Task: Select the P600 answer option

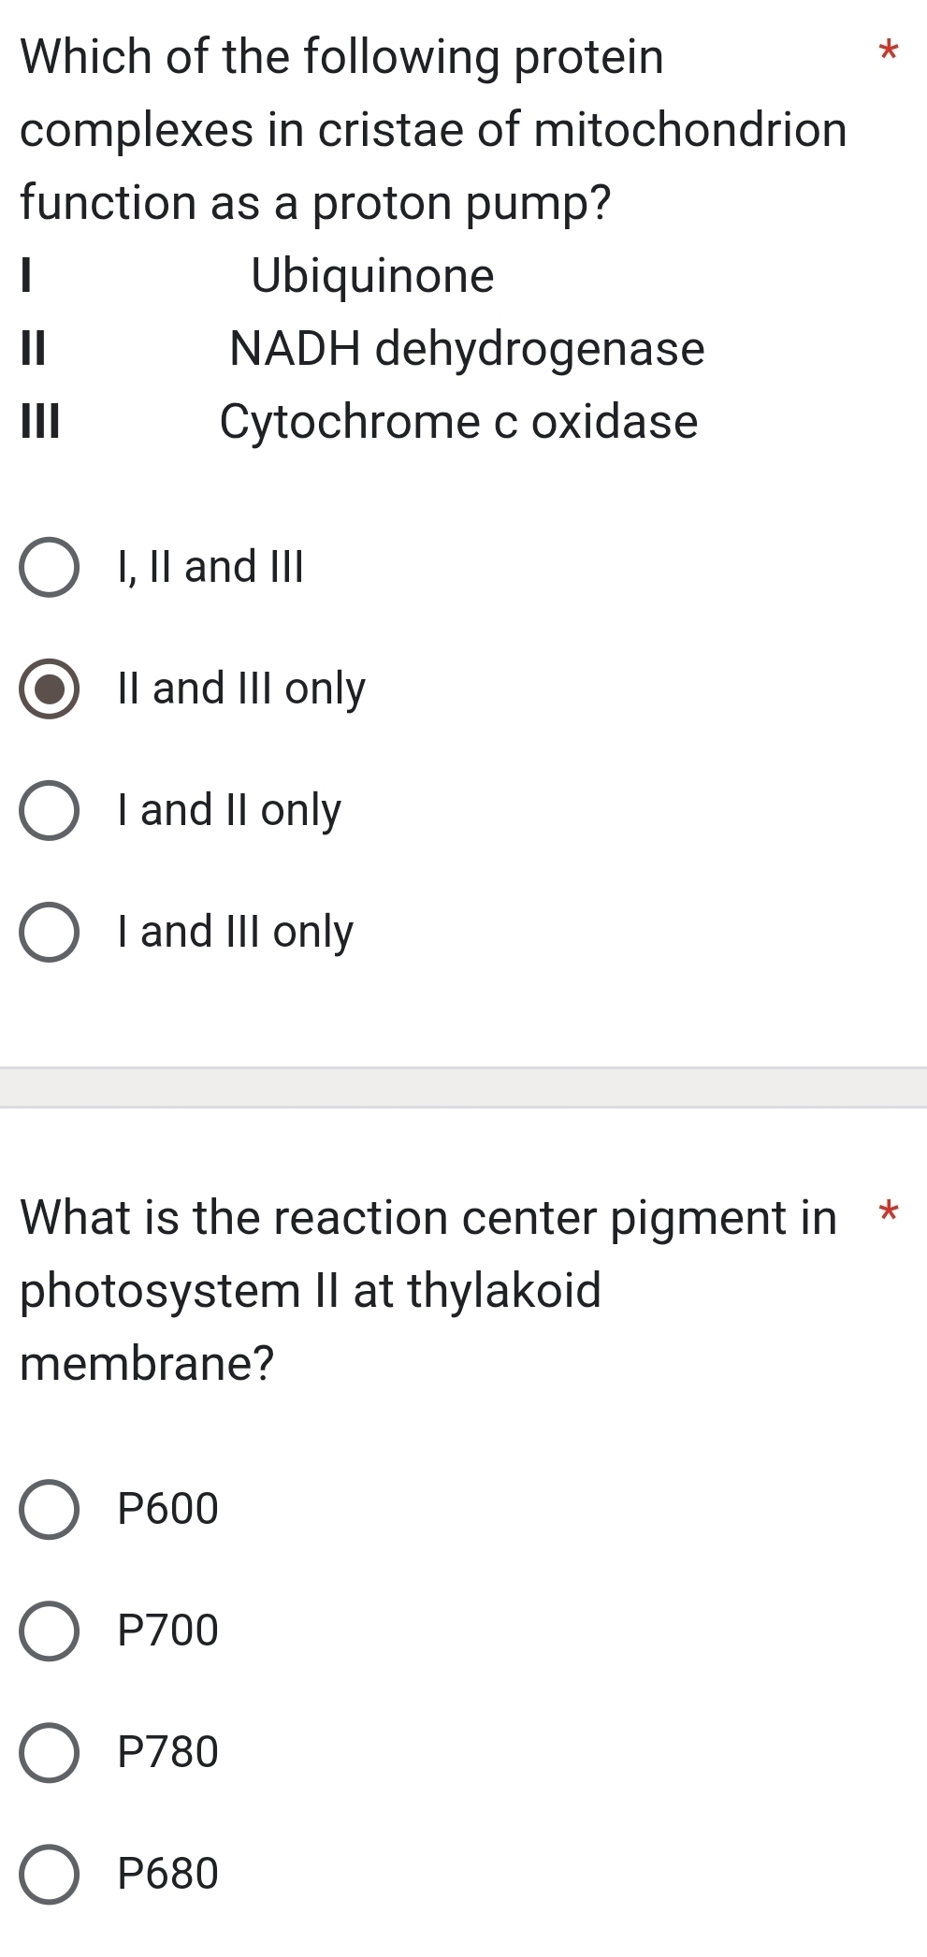Action: 49,1508
